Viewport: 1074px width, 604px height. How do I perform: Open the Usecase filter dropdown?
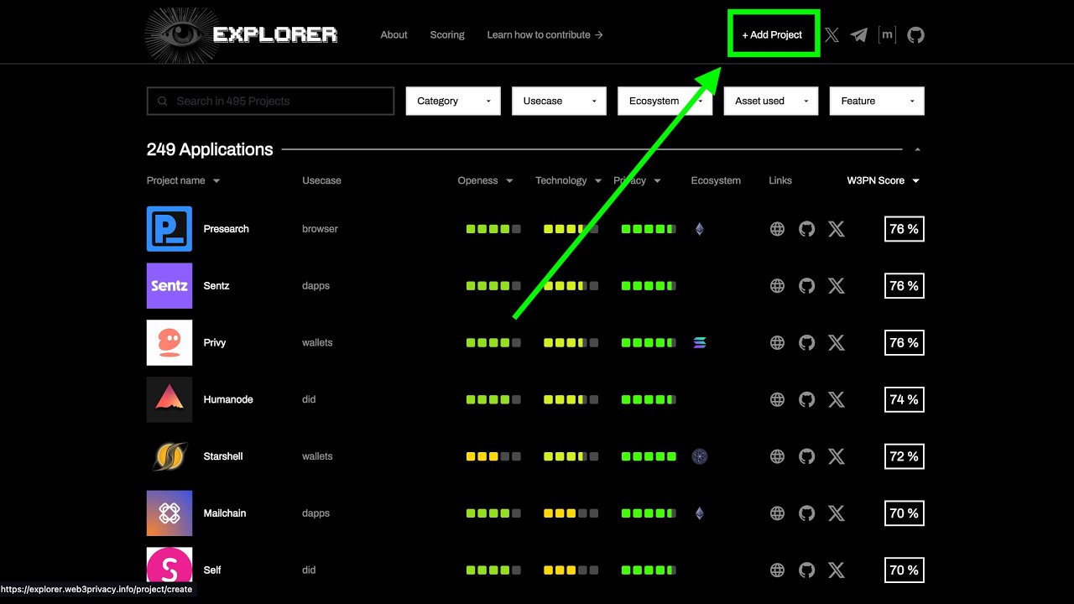point(559,101)
